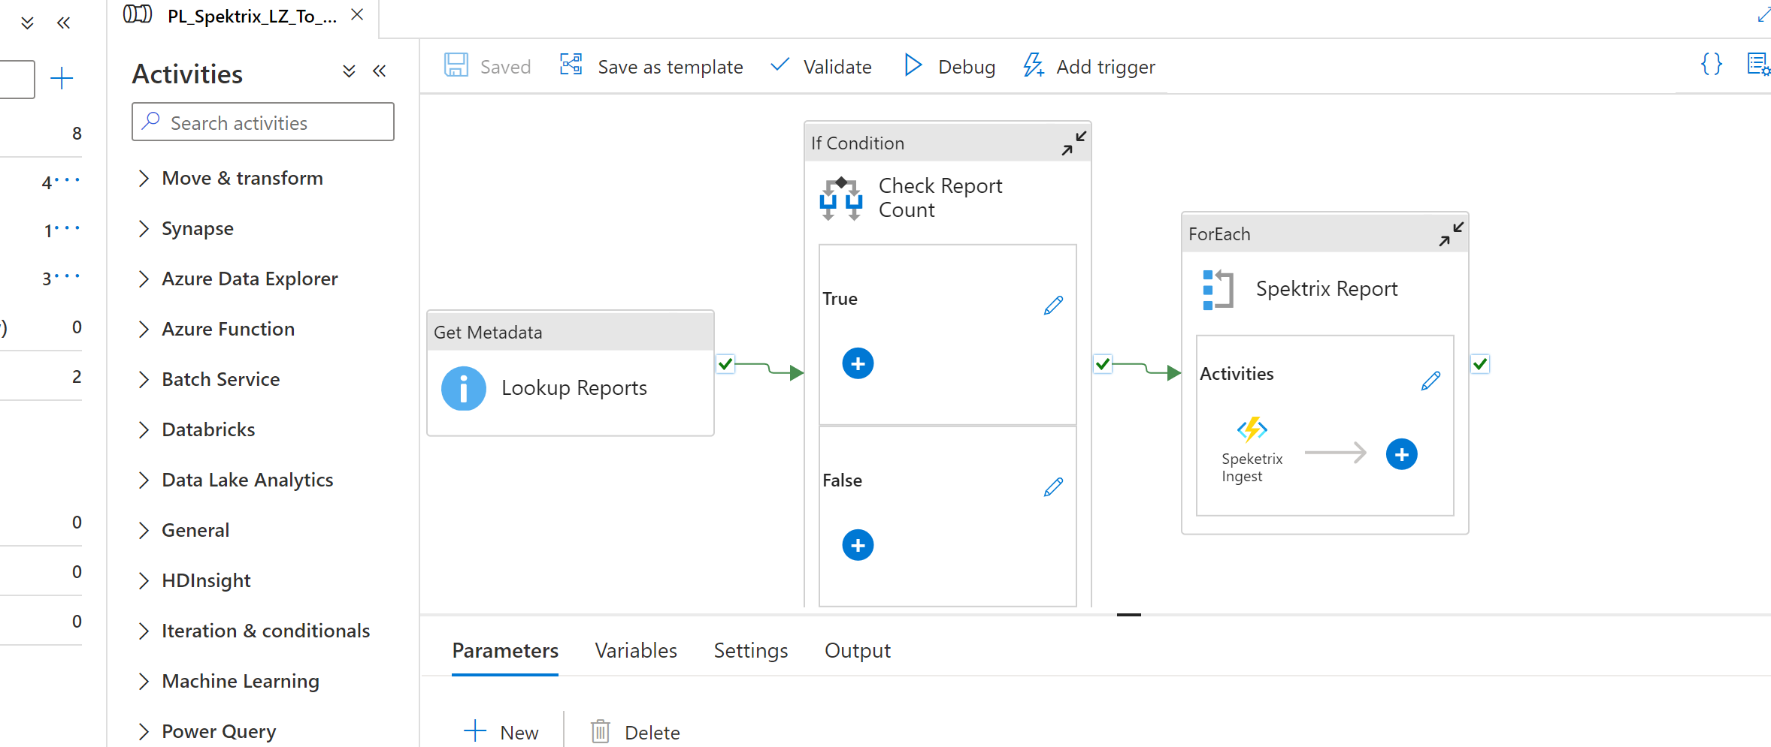1771x747 pixels.
Task: Click the Spektrix Report activity name
Action: point(1327,289)
